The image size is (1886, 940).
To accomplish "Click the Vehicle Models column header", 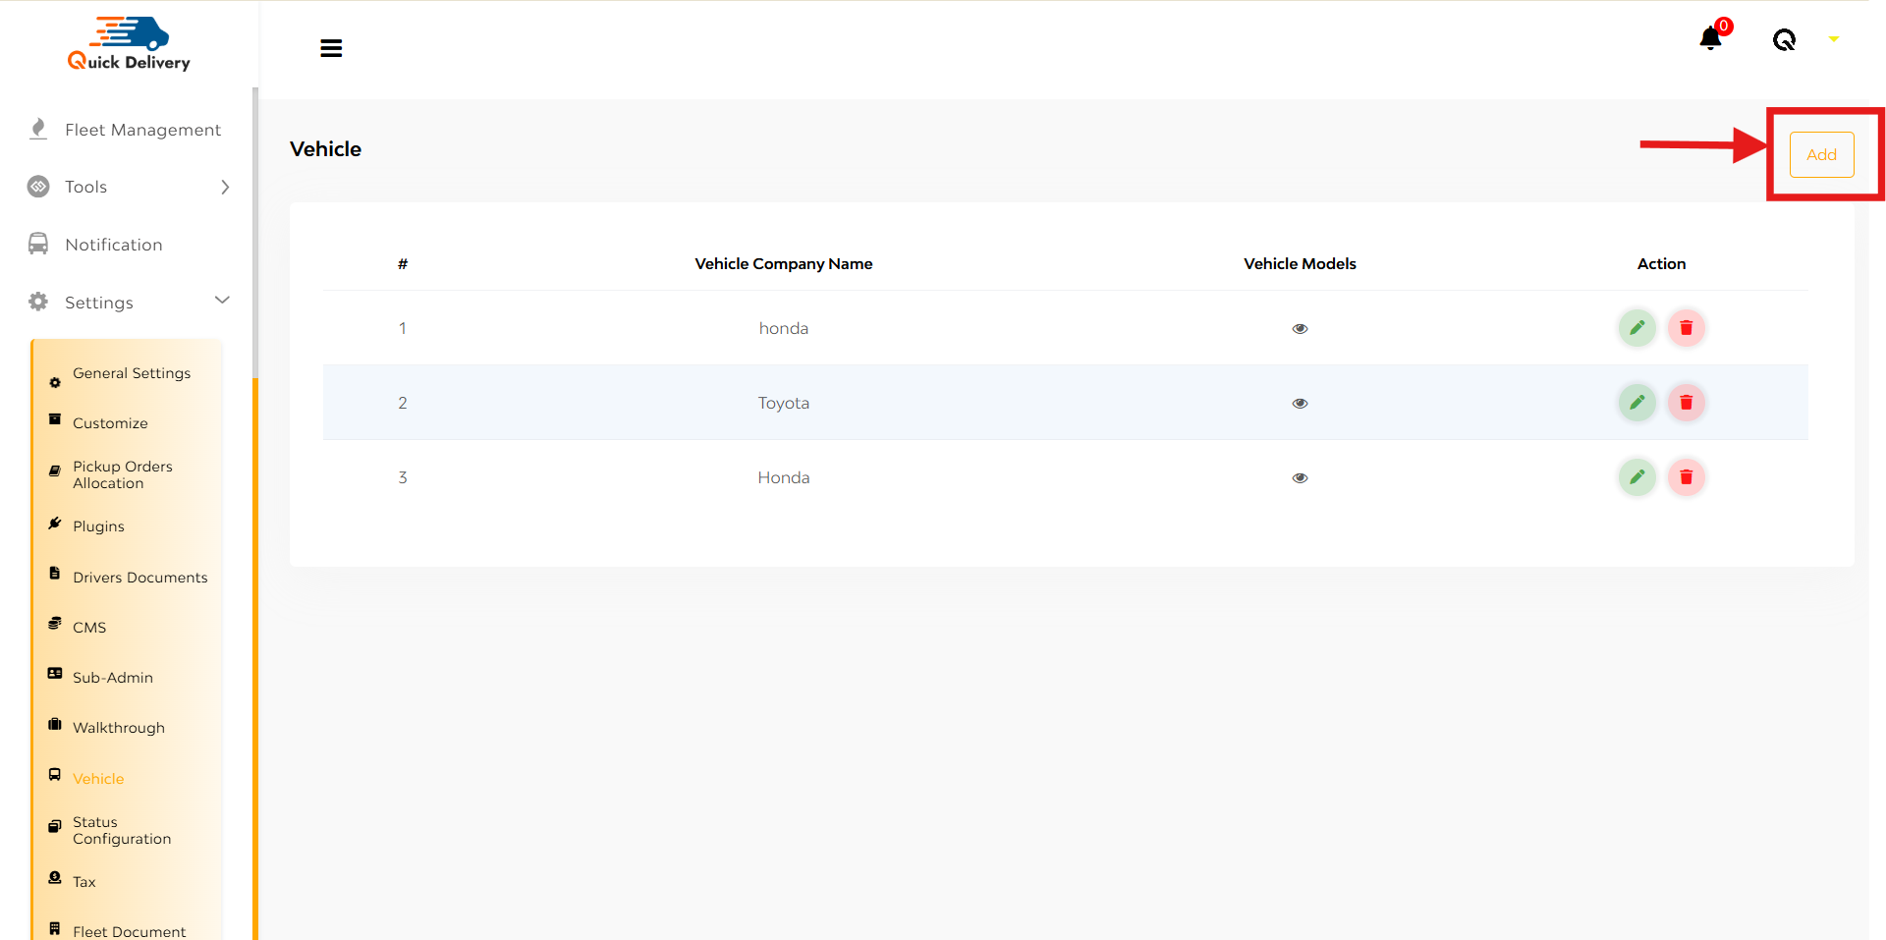I will (1300, 263).
